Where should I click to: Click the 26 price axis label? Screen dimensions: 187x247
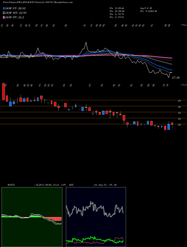click(179, 107)
